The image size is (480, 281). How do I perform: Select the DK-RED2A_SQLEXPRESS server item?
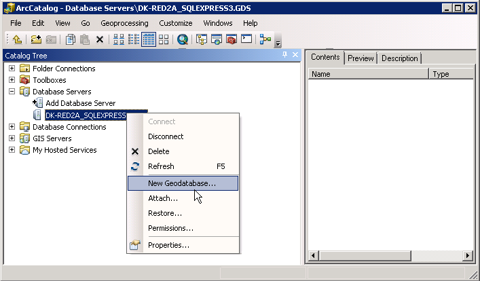coord(86,115)
